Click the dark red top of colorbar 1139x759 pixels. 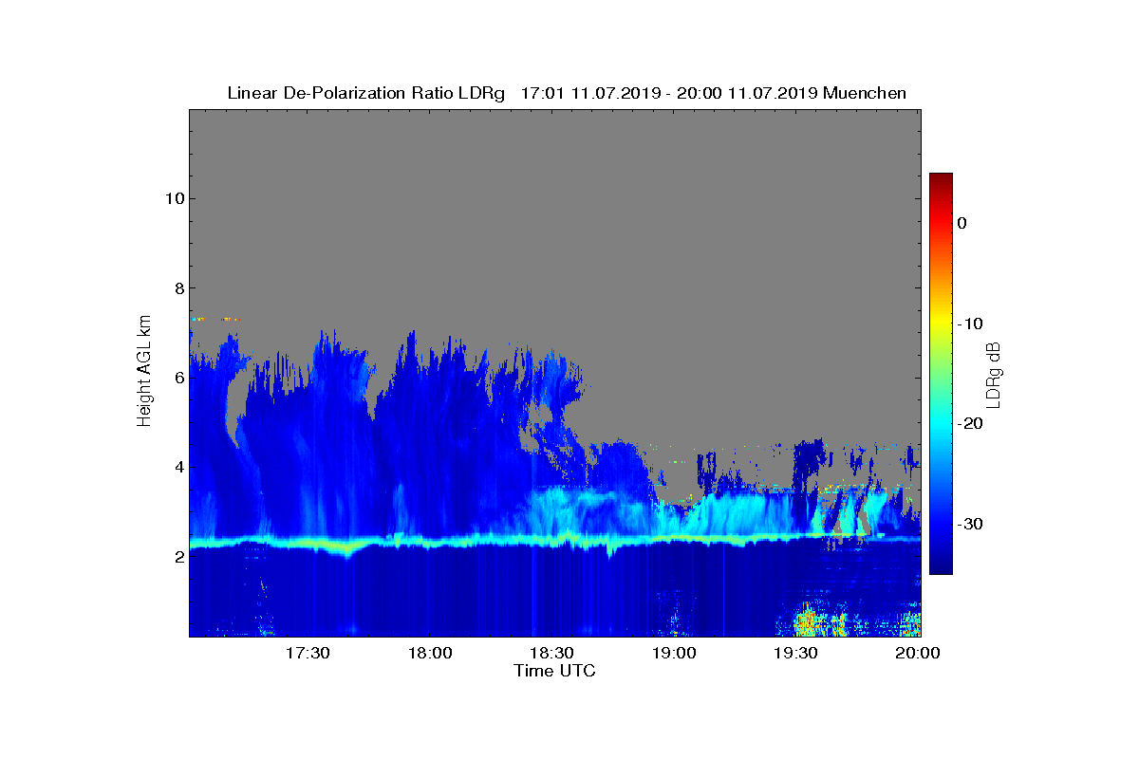941,180
